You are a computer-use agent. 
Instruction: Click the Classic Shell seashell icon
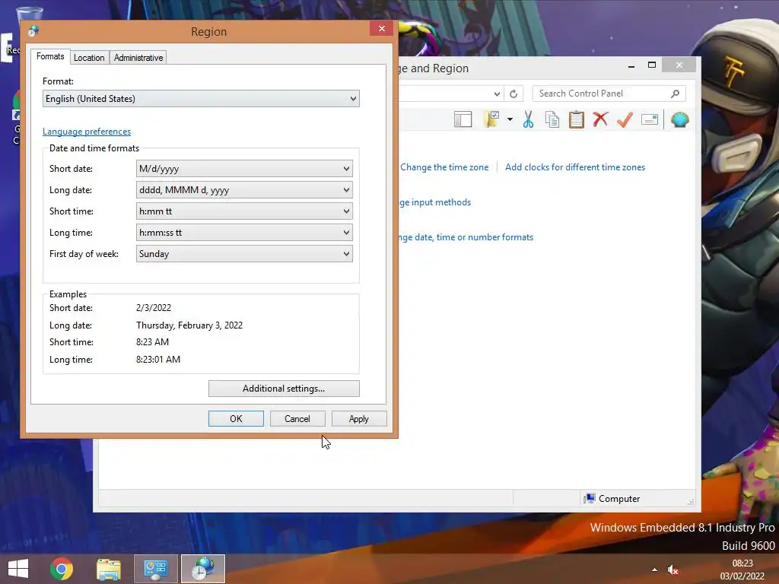(679, 119)
